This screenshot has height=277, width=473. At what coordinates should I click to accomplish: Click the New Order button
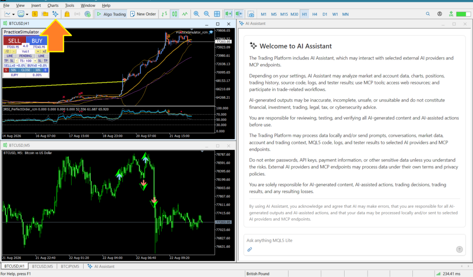tap(143, 14)
